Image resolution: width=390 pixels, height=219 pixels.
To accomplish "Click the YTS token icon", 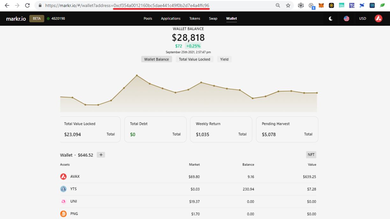I will pyautogui.click(x=63, y=189).
